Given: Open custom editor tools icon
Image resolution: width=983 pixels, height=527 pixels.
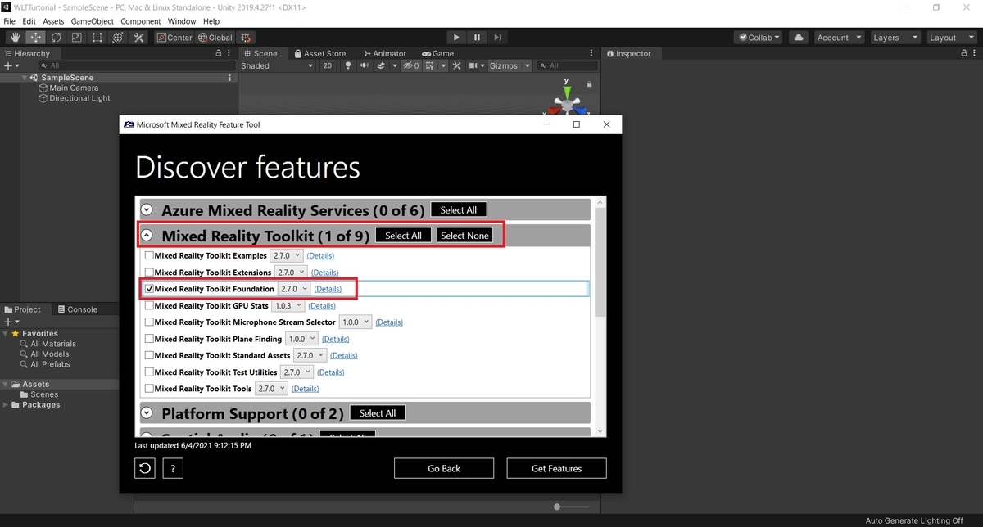Looking at the screenshot, I should click(x=138, y=38).
